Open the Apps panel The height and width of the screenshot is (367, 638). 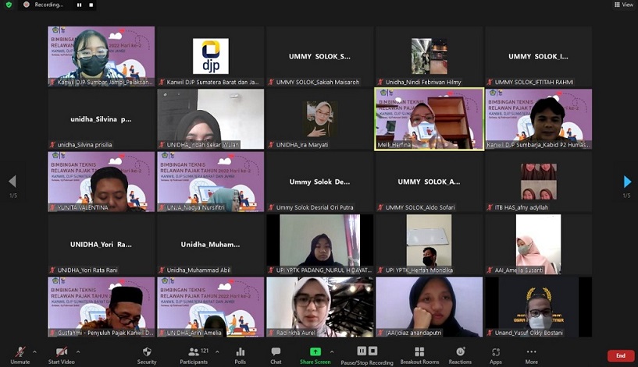pyautogui.click(x=496, y=354)
